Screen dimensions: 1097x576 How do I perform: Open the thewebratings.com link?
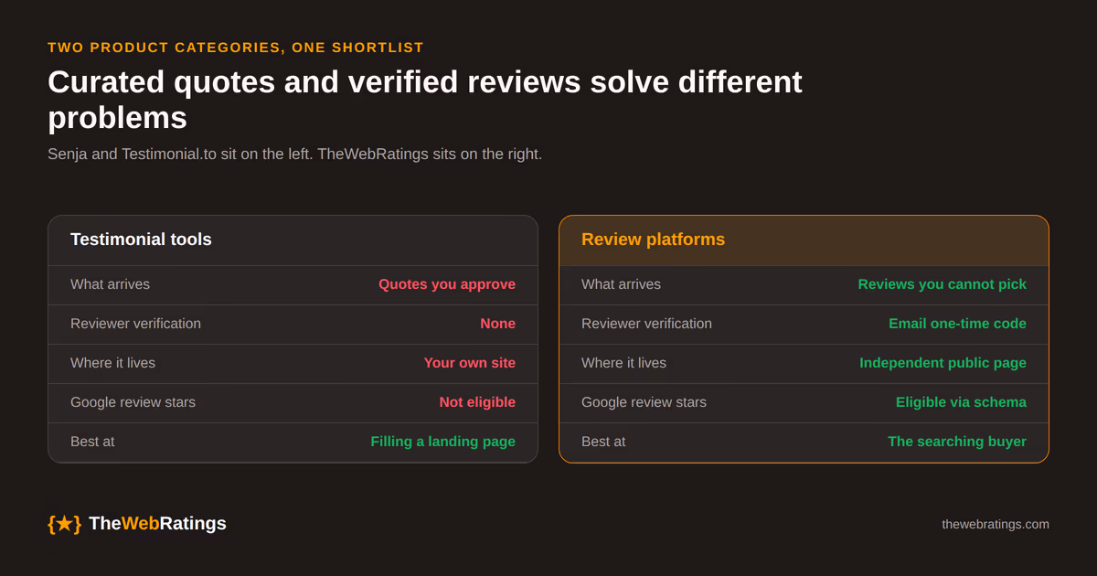coord(996,525)
